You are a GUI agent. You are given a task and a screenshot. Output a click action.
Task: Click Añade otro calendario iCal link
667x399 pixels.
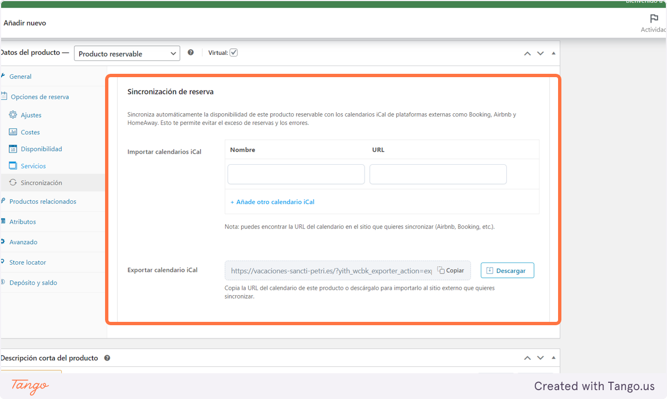click(272, 202)
